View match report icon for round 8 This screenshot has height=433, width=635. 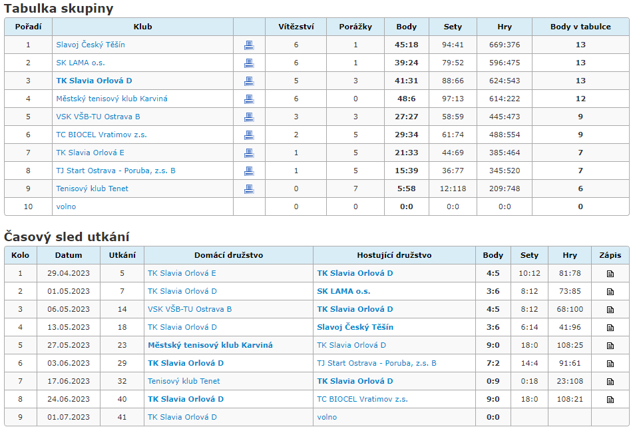pyautogui.click(x=610, y=399)
